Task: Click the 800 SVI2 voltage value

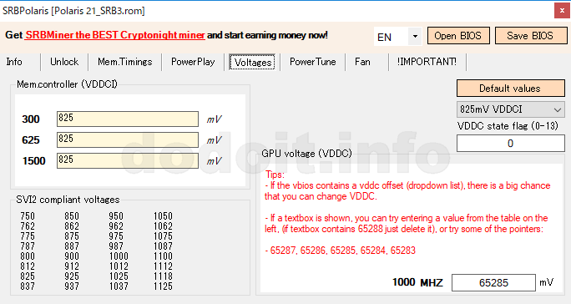Action: [x=28, y=256]
